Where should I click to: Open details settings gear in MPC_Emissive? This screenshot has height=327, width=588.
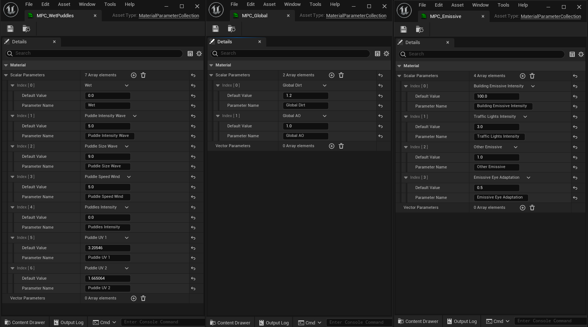click(x=581, y=54)
